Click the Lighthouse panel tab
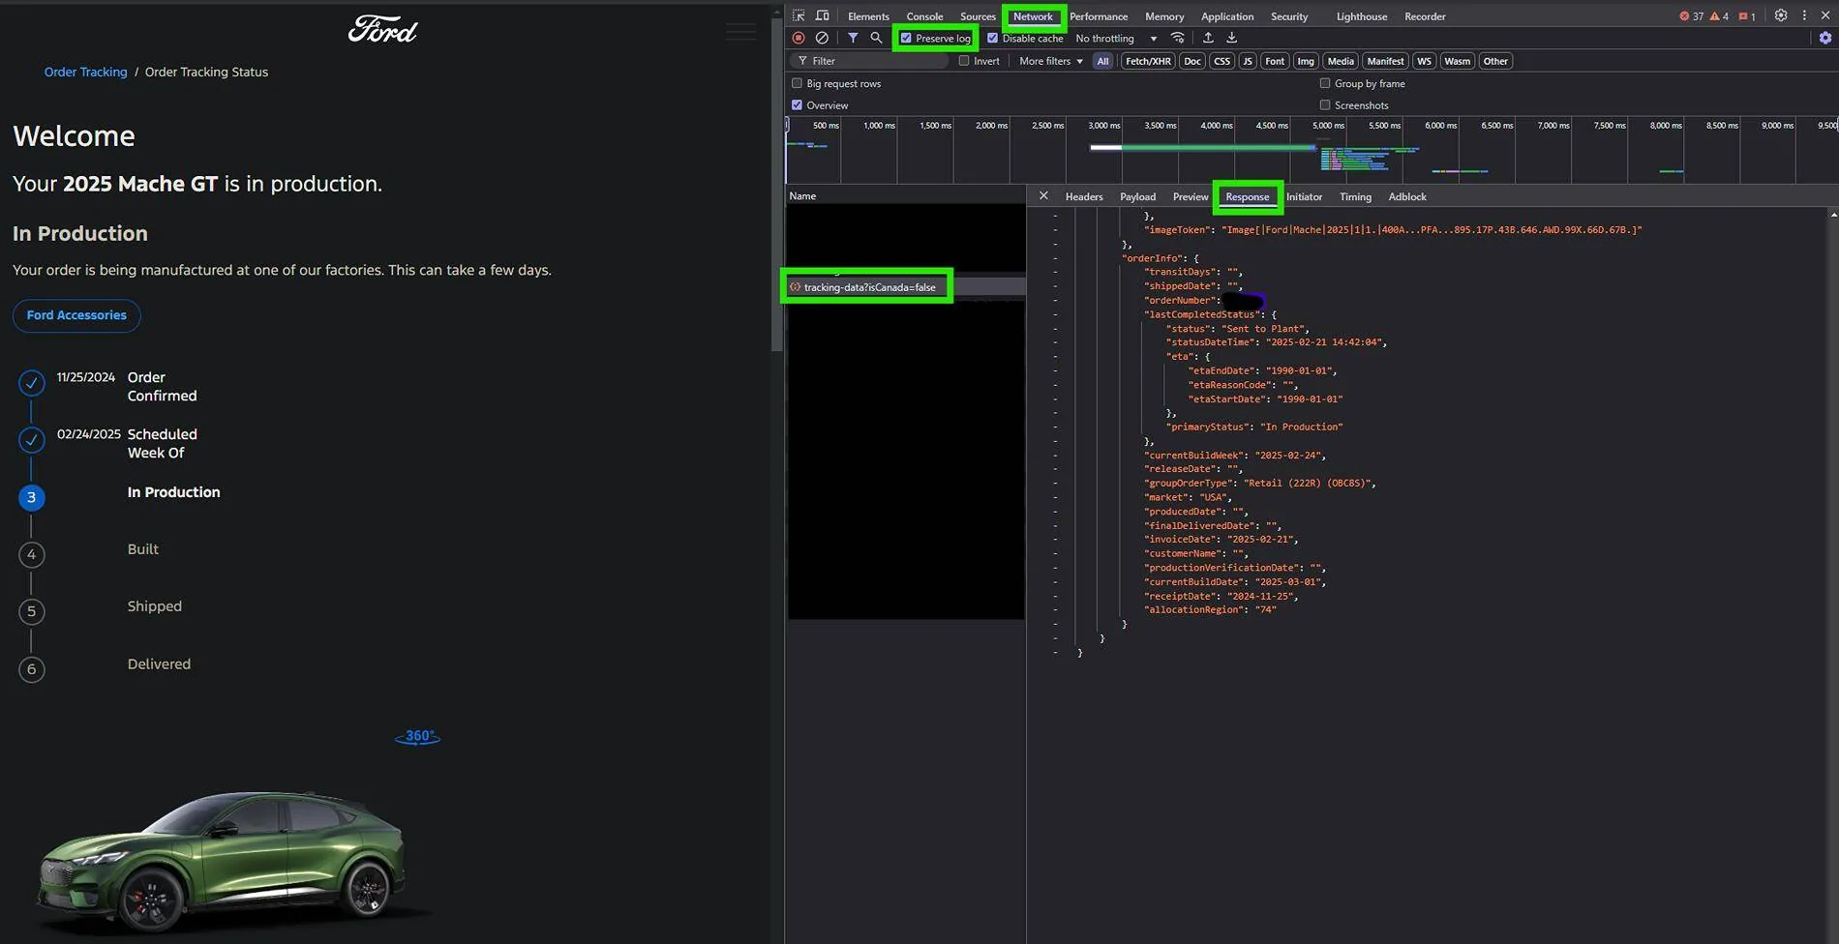The width and height of the screenshot is (1839, 944). pyautogui.click(x=1362, y=16)
